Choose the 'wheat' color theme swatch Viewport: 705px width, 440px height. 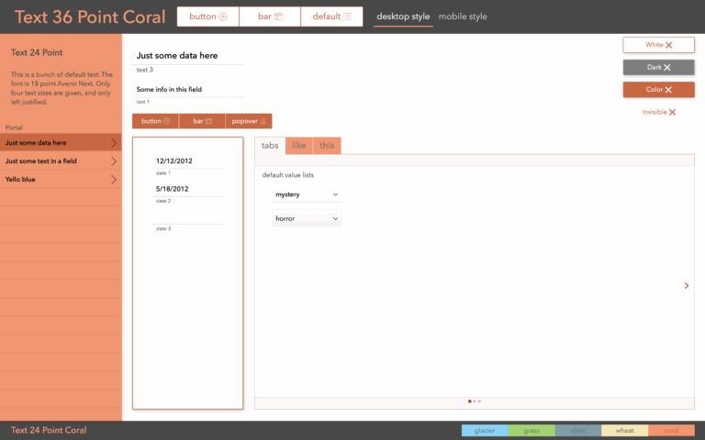click(x=624, y=430)
